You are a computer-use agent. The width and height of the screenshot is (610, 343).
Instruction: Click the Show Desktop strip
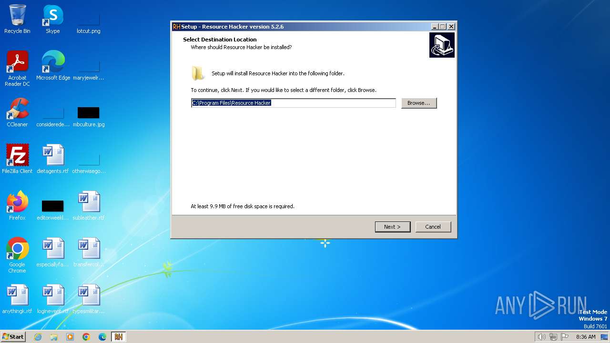[x=604, y=337]
